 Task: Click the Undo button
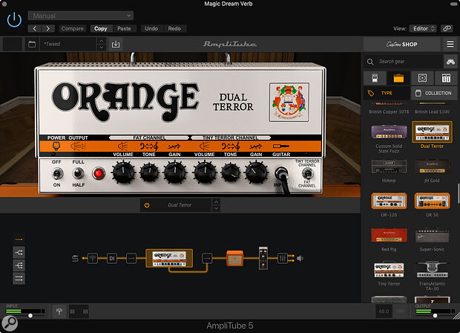[x=151, y=28]
